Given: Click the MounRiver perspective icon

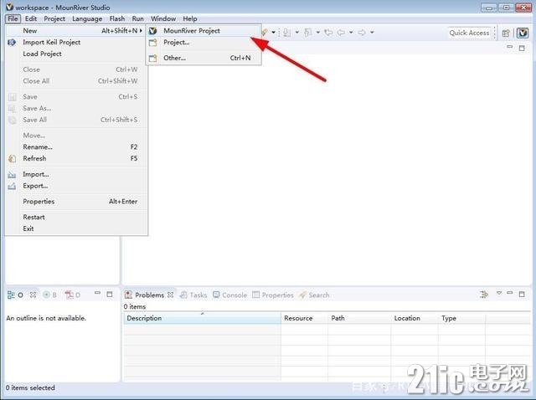Looking at the screenshot, I should pos(523,33).
